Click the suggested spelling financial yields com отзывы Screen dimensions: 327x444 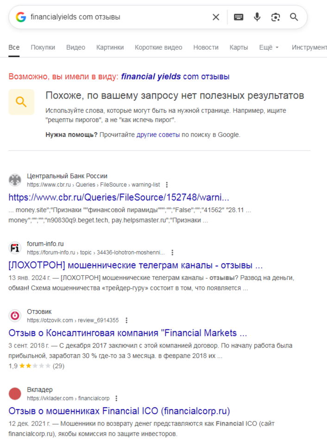175,77
